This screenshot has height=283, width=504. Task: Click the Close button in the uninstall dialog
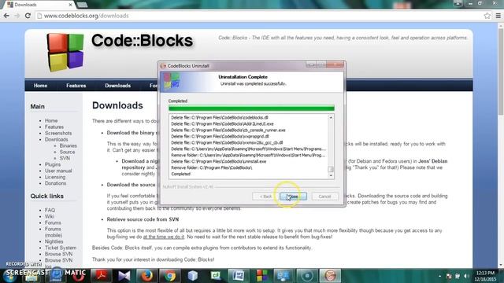point(293,197)
